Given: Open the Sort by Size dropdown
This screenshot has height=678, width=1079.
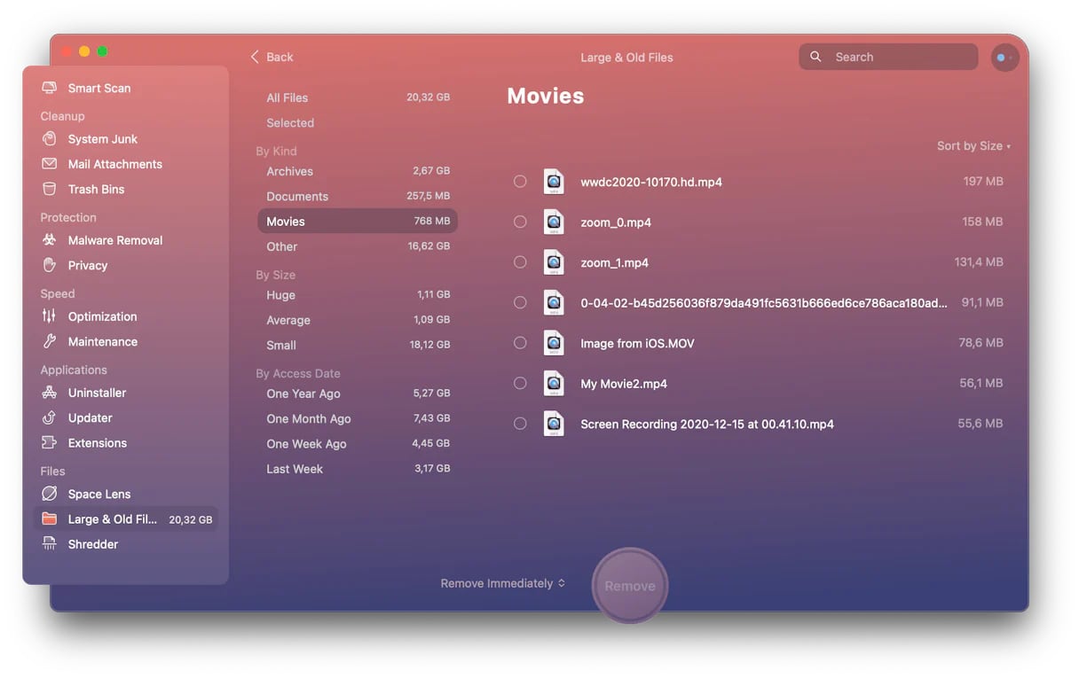Looking at the screenshot, I should coord(973,146).
